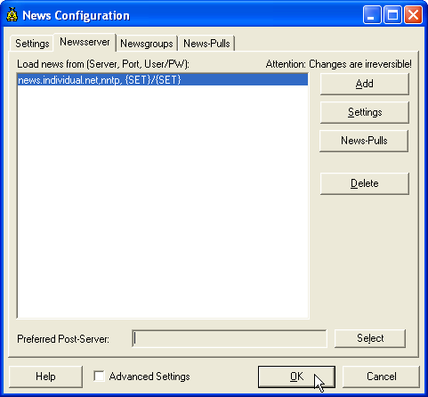This screenshot has width=428, height=397.
Task: Switch to the Settings tab
Action: point(32,44)
